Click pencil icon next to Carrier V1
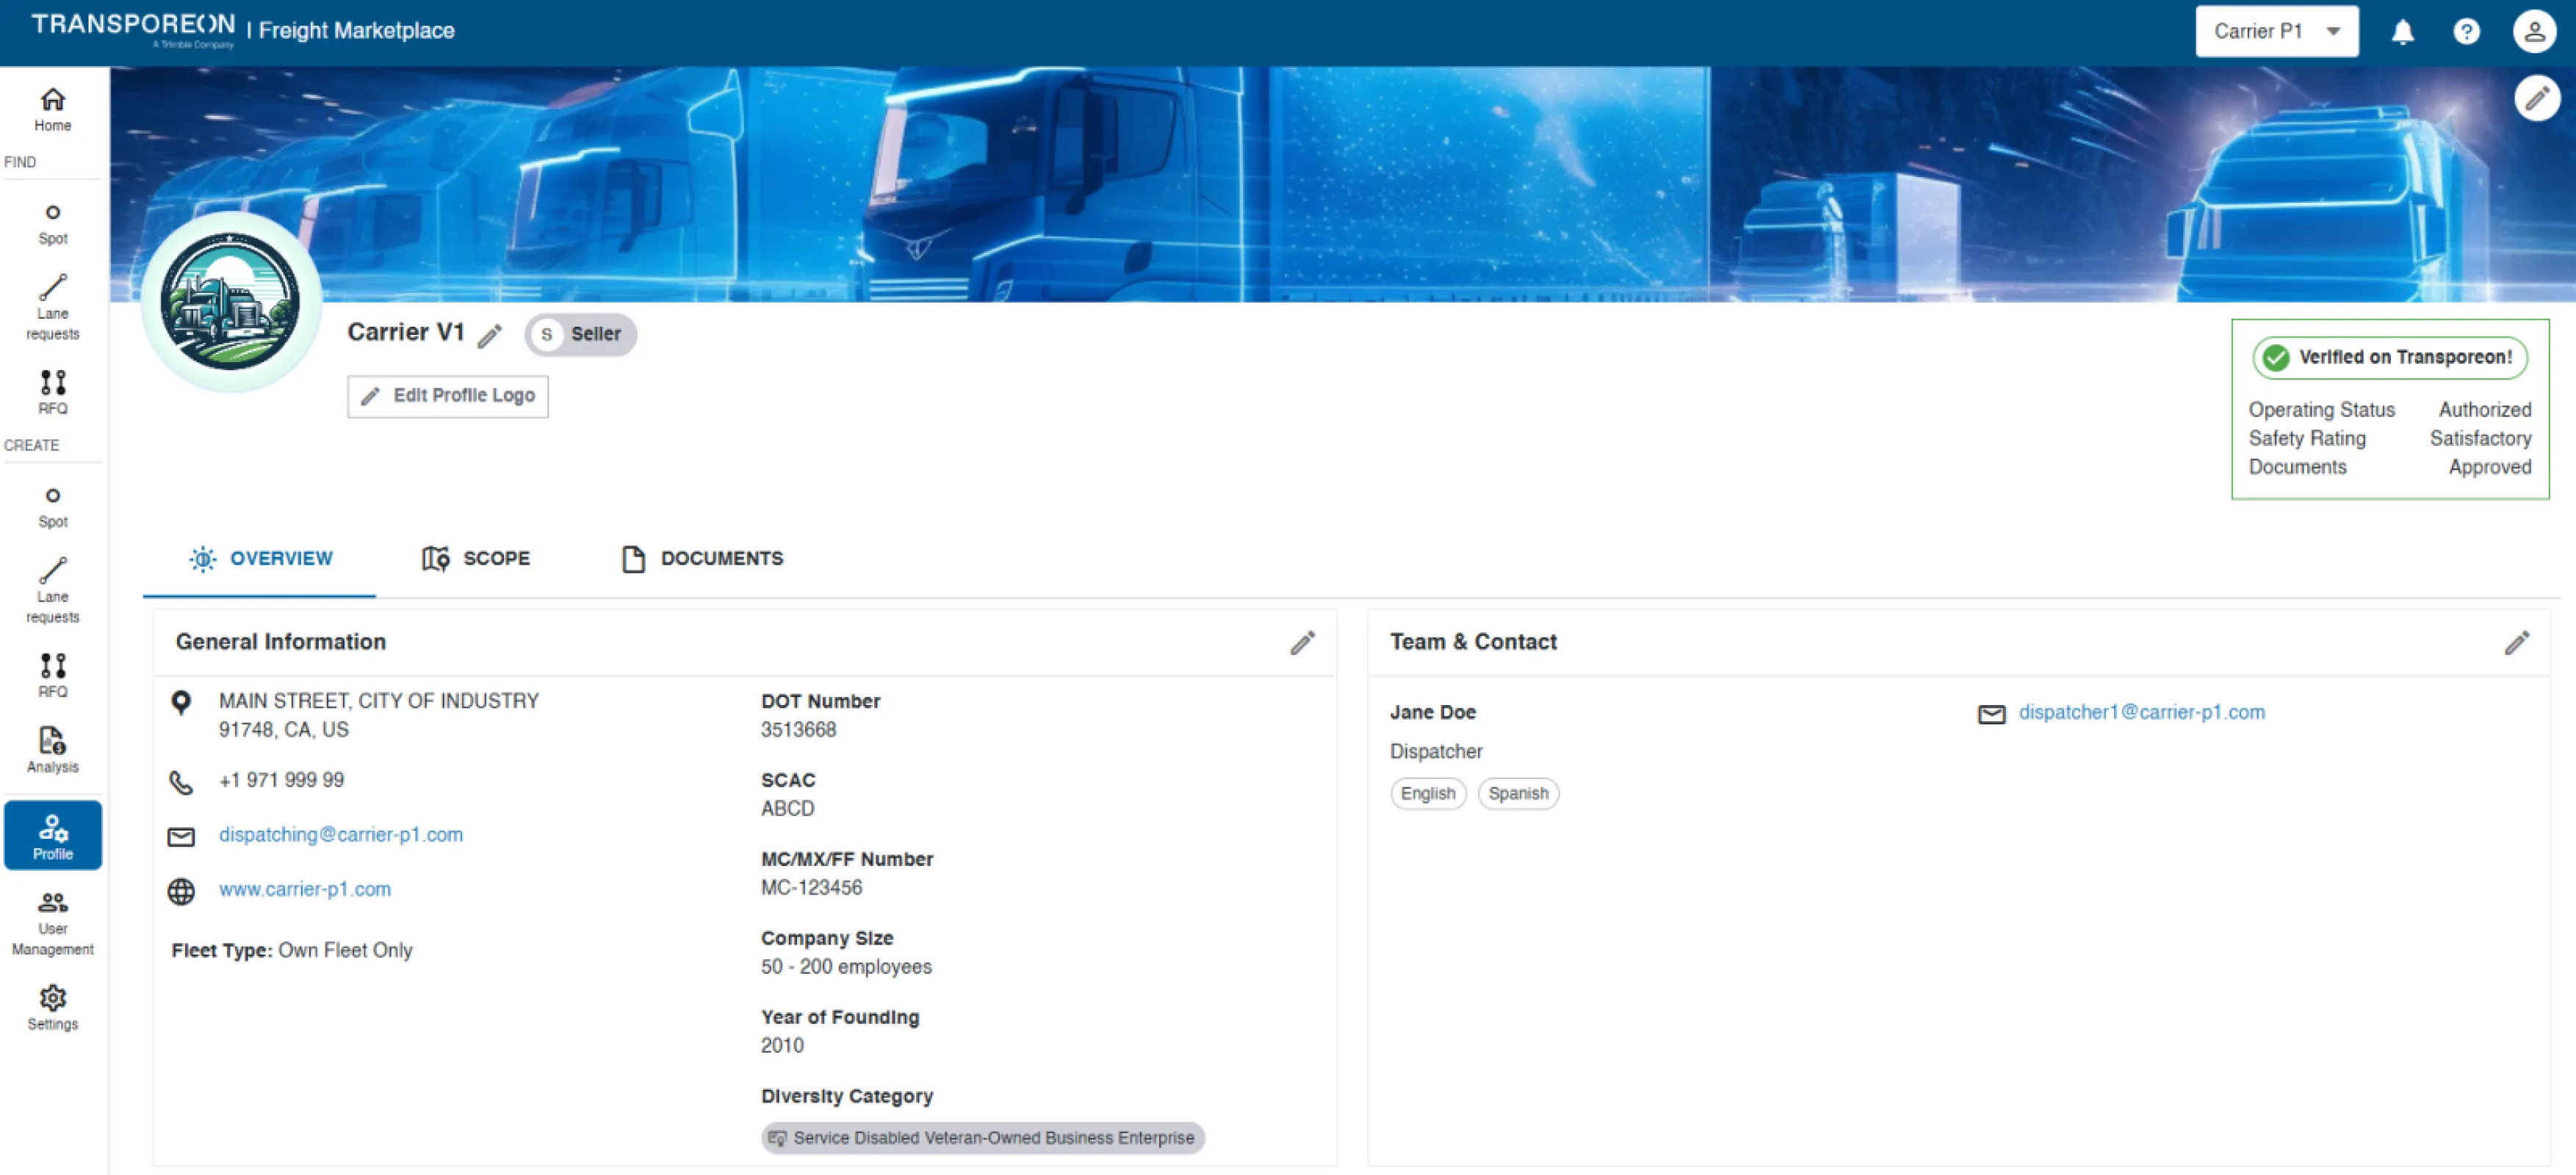The width and height of the screenshot is (2576, 1175). 489,336
